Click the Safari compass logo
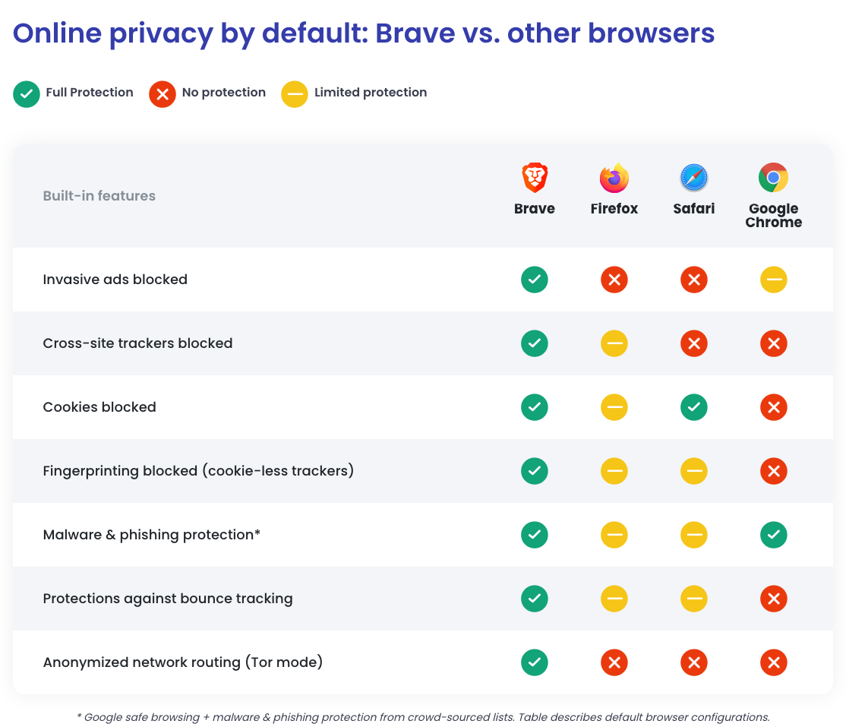Screen dimensions: 849x727 pos(693,177)
